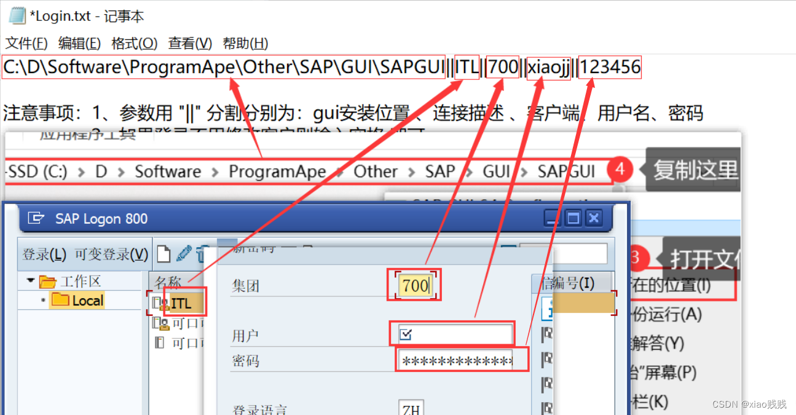Open the 格式(O) menu in Notepad
This screenshot has height=415, width=796.
134,43
